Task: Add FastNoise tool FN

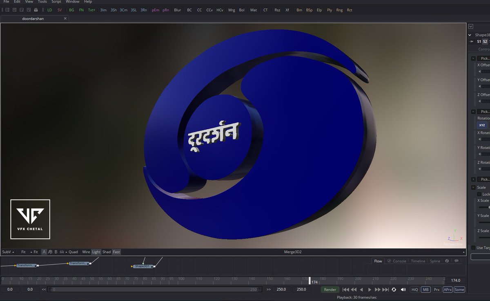Action: coord(81,10)
